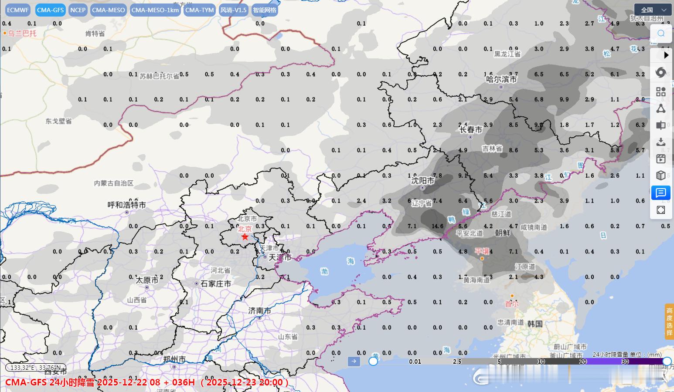Open the layers grid panel icon
Screen dimensions: 674x392
661,91
